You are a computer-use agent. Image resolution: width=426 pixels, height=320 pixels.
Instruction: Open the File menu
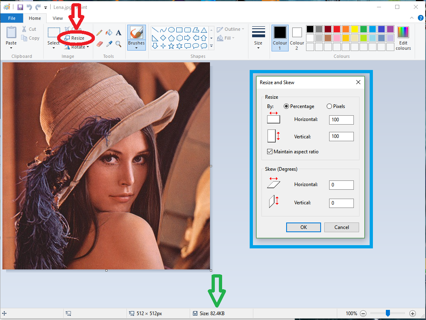(12, 18)
